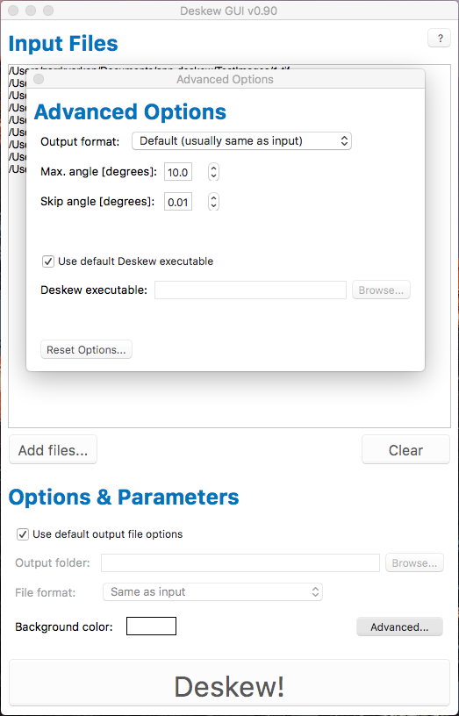459x716 pixels.
Task: Open help with the question mark button
Action: [440, 39]
